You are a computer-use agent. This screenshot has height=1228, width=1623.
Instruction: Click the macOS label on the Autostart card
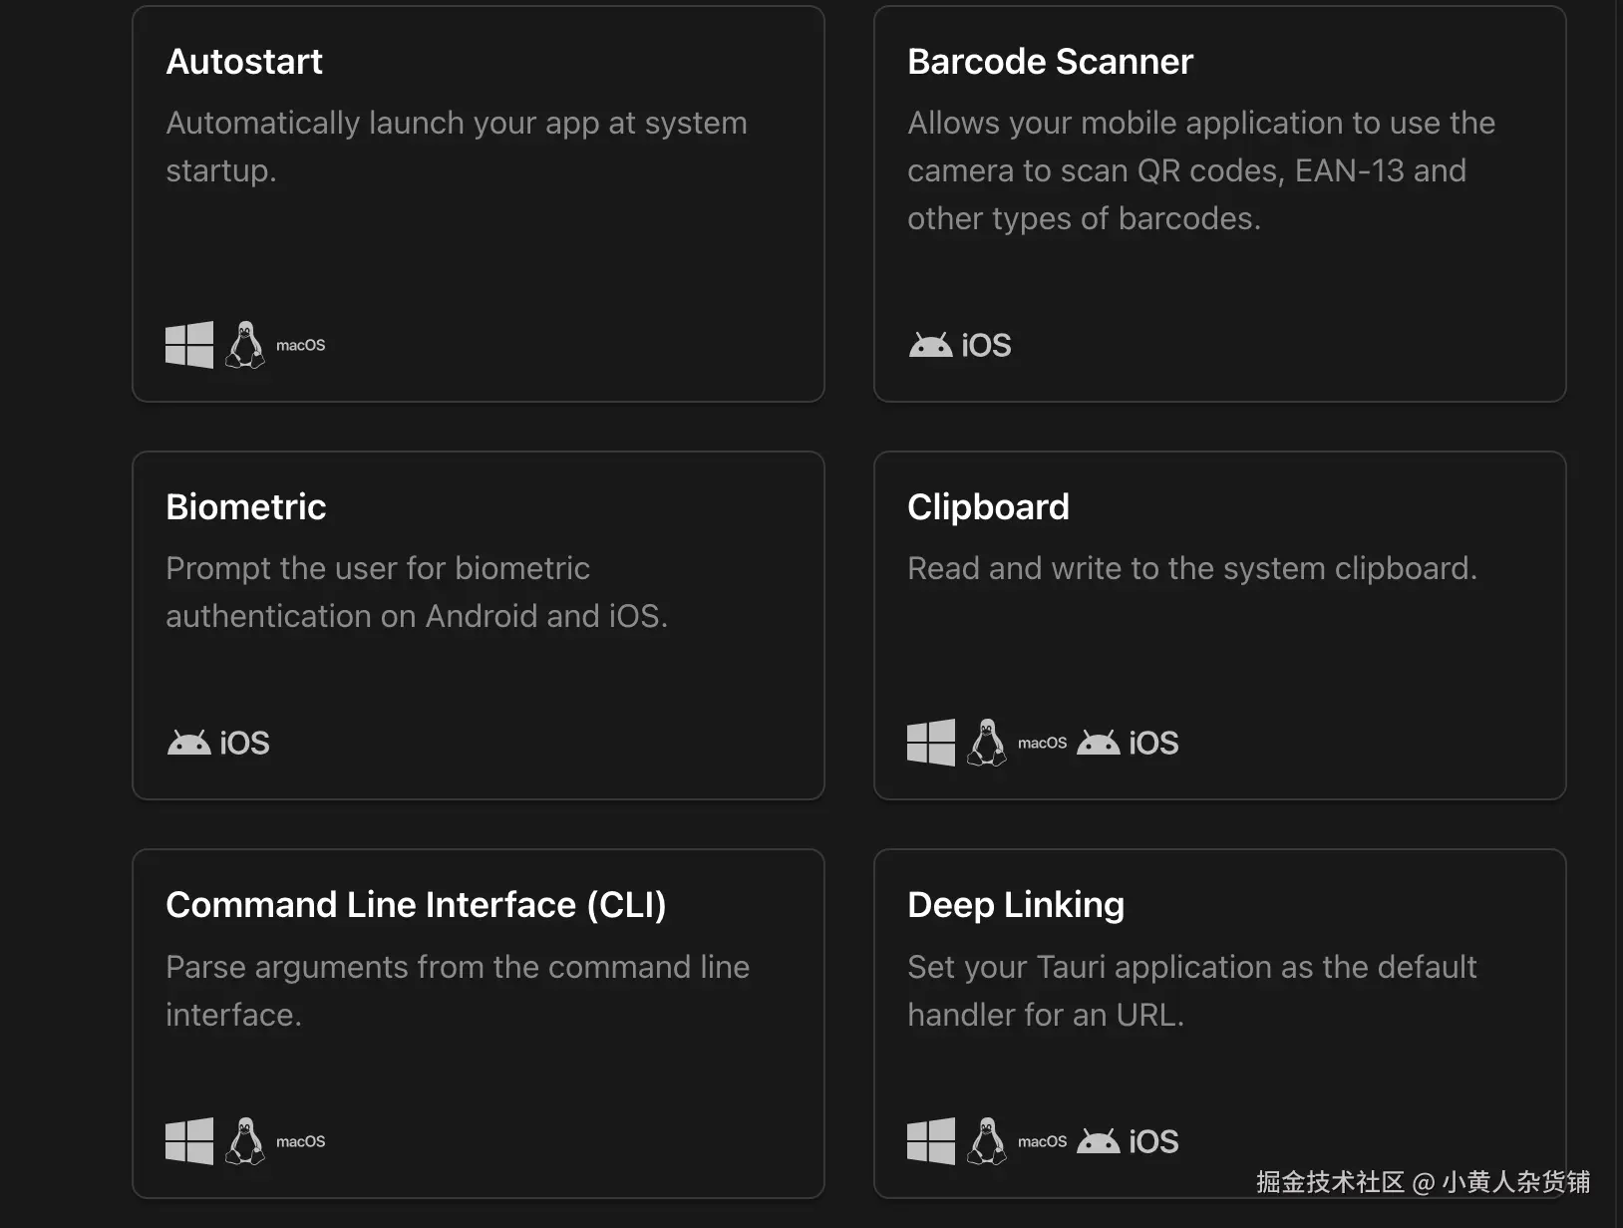[x=299, y=345]
